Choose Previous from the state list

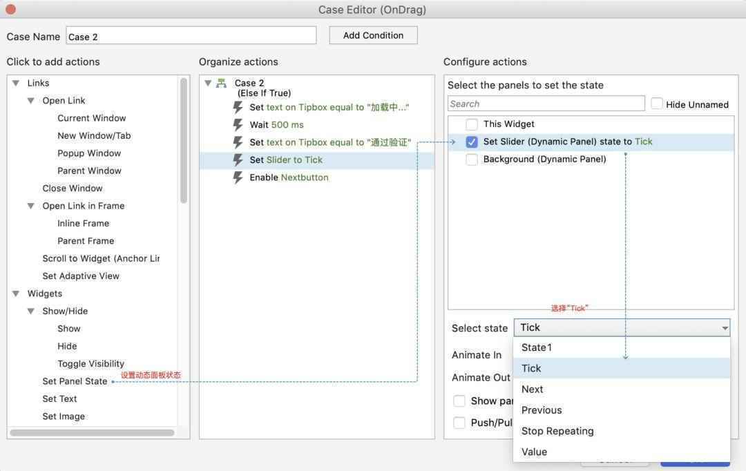pos(622,410)
